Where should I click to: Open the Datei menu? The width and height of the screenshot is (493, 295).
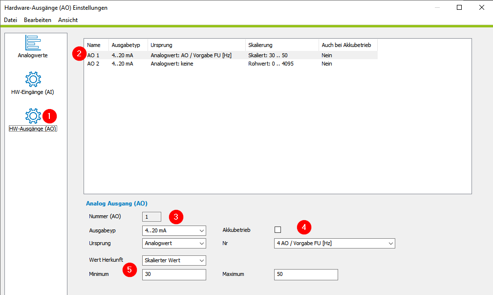click(10, 20)
